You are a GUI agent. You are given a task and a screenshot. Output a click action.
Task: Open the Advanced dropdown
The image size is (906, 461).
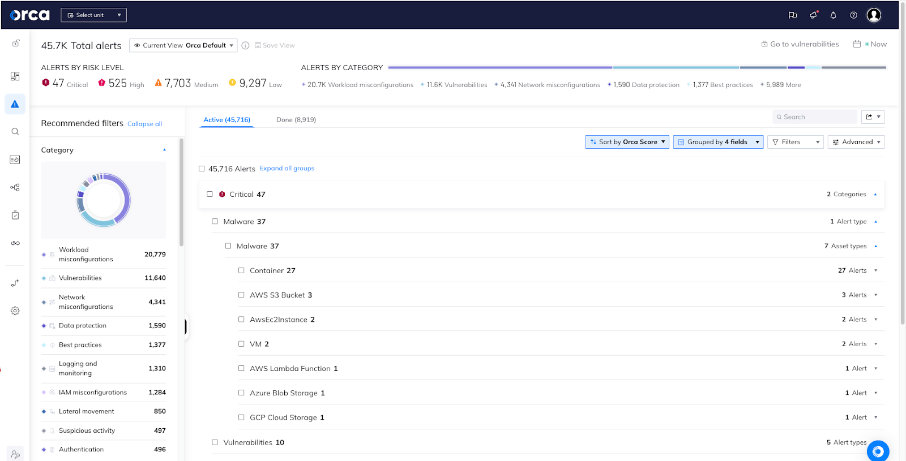pyautogui.click(x=856, y=142)
